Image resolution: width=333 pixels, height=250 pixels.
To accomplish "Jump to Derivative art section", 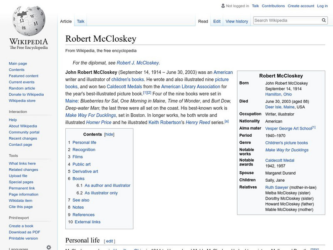I will click(x=85, y=171).
